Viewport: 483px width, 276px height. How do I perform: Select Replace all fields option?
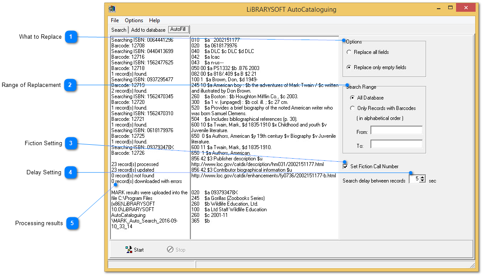coord(368,52)
